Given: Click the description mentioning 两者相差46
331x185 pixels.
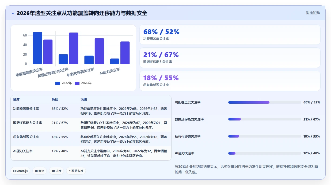Looking at the screenshot, I should pyautogui.click(x=124, y=125).
